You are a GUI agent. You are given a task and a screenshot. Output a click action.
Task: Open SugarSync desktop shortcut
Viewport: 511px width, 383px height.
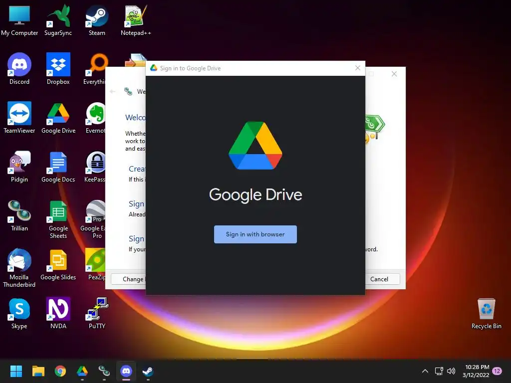click(58, 20)
